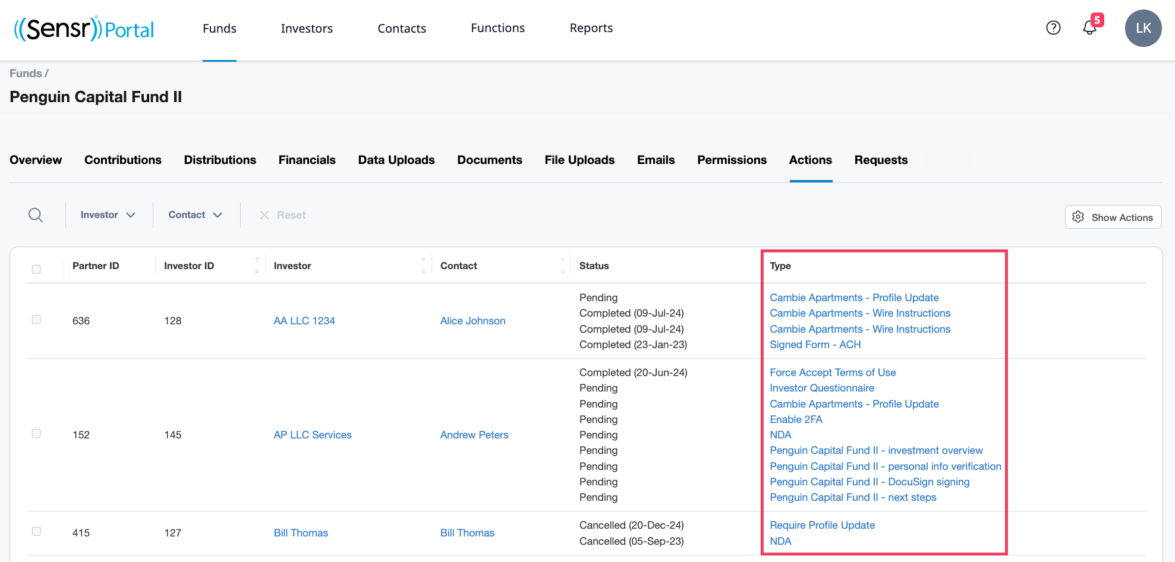Select the Cancelled (05-Sep-23) status text
The height and width of the screenshot is (562, 1175).
tap(631, 541)
